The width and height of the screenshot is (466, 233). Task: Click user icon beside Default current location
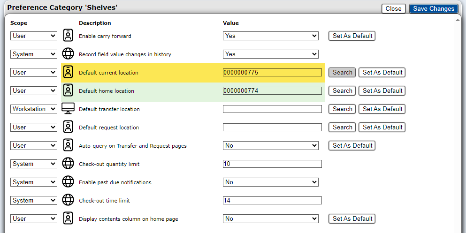69,72
